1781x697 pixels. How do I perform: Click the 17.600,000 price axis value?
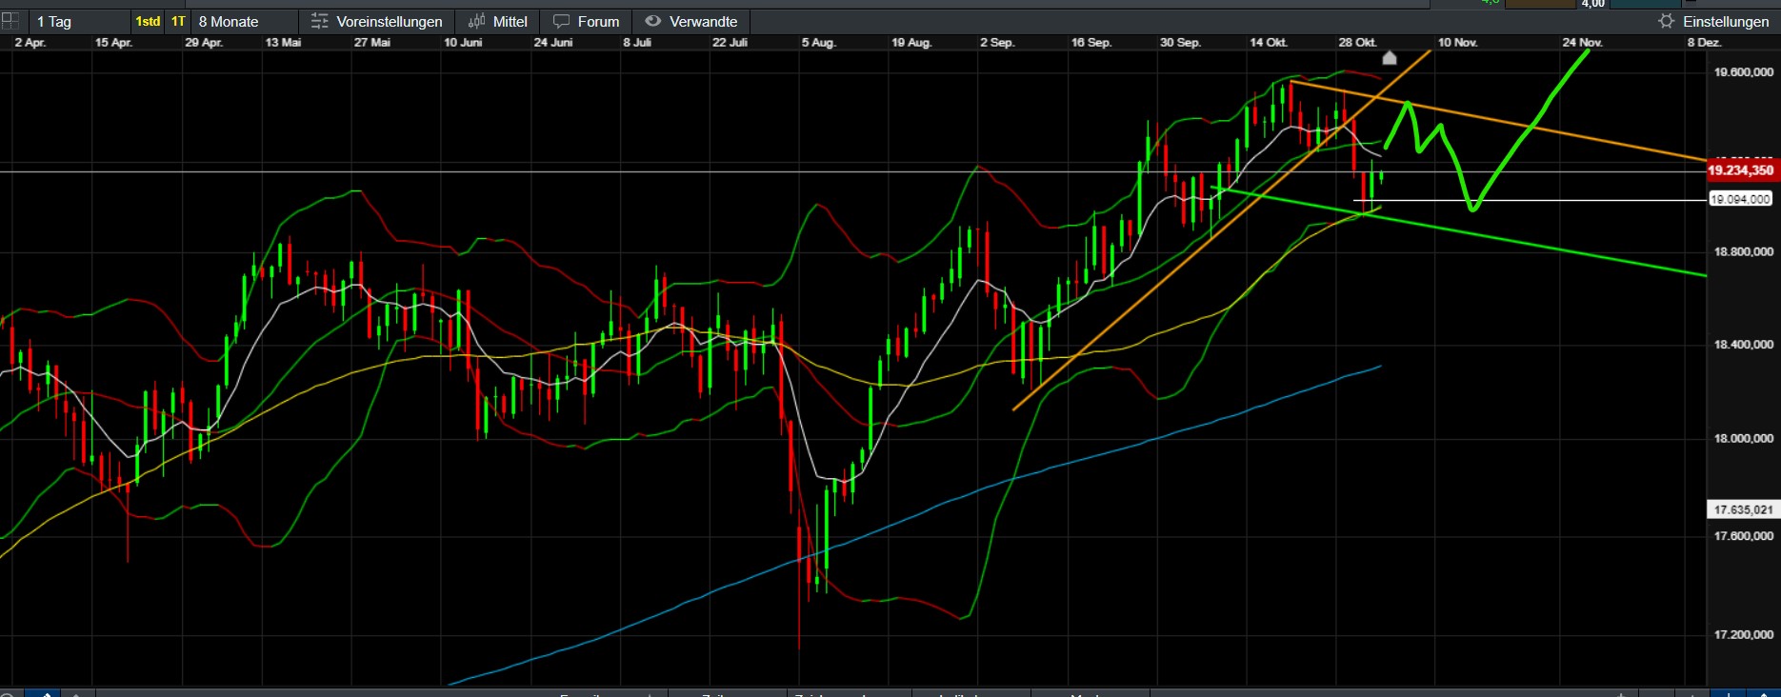[1743, 536]
